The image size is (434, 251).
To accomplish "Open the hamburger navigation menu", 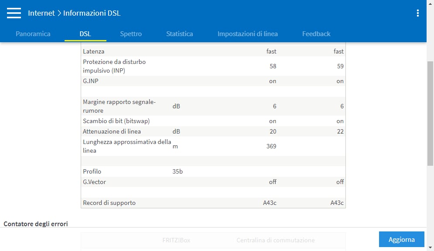I will point(14,13).
